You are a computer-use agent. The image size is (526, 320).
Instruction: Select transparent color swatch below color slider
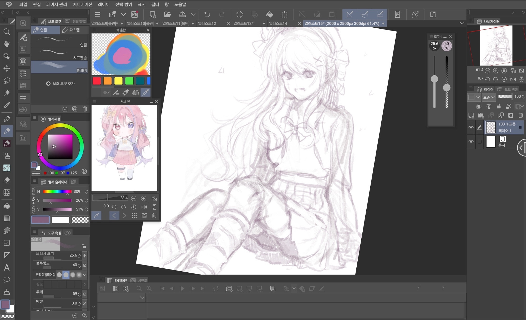80,220
